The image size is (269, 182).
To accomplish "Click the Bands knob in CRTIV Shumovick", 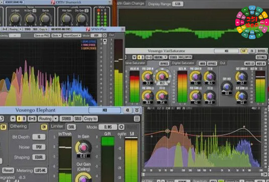I will 45,19.
